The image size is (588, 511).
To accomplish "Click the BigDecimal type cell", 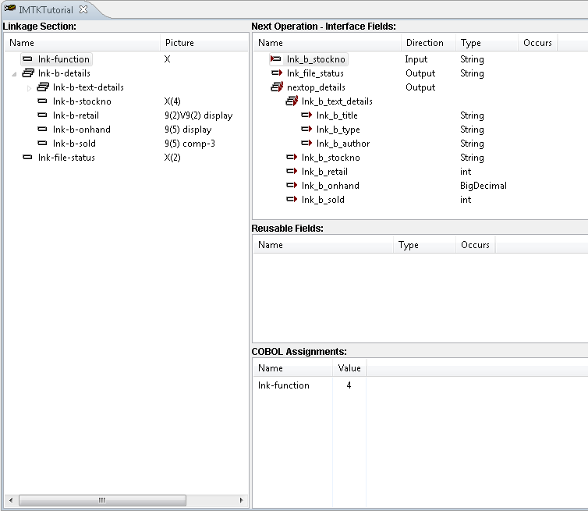I will point(483,186).
